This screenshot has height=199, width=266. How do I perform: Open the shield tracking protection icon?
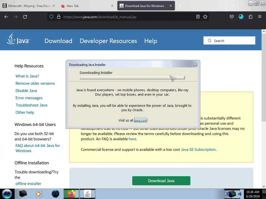[x=51, y=17]
